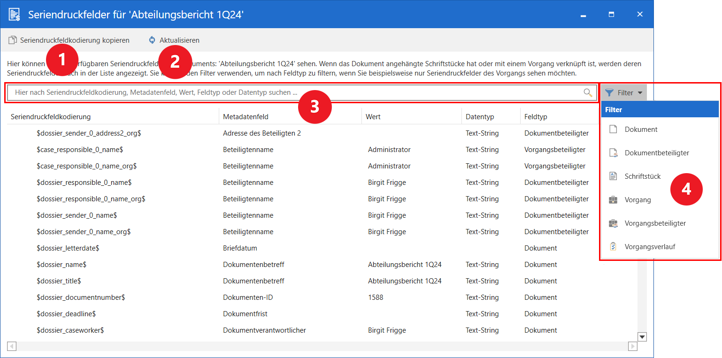722x358 pixels.
Task: Click the Aktualisieren refresh icon
Action: click(152, 40)
